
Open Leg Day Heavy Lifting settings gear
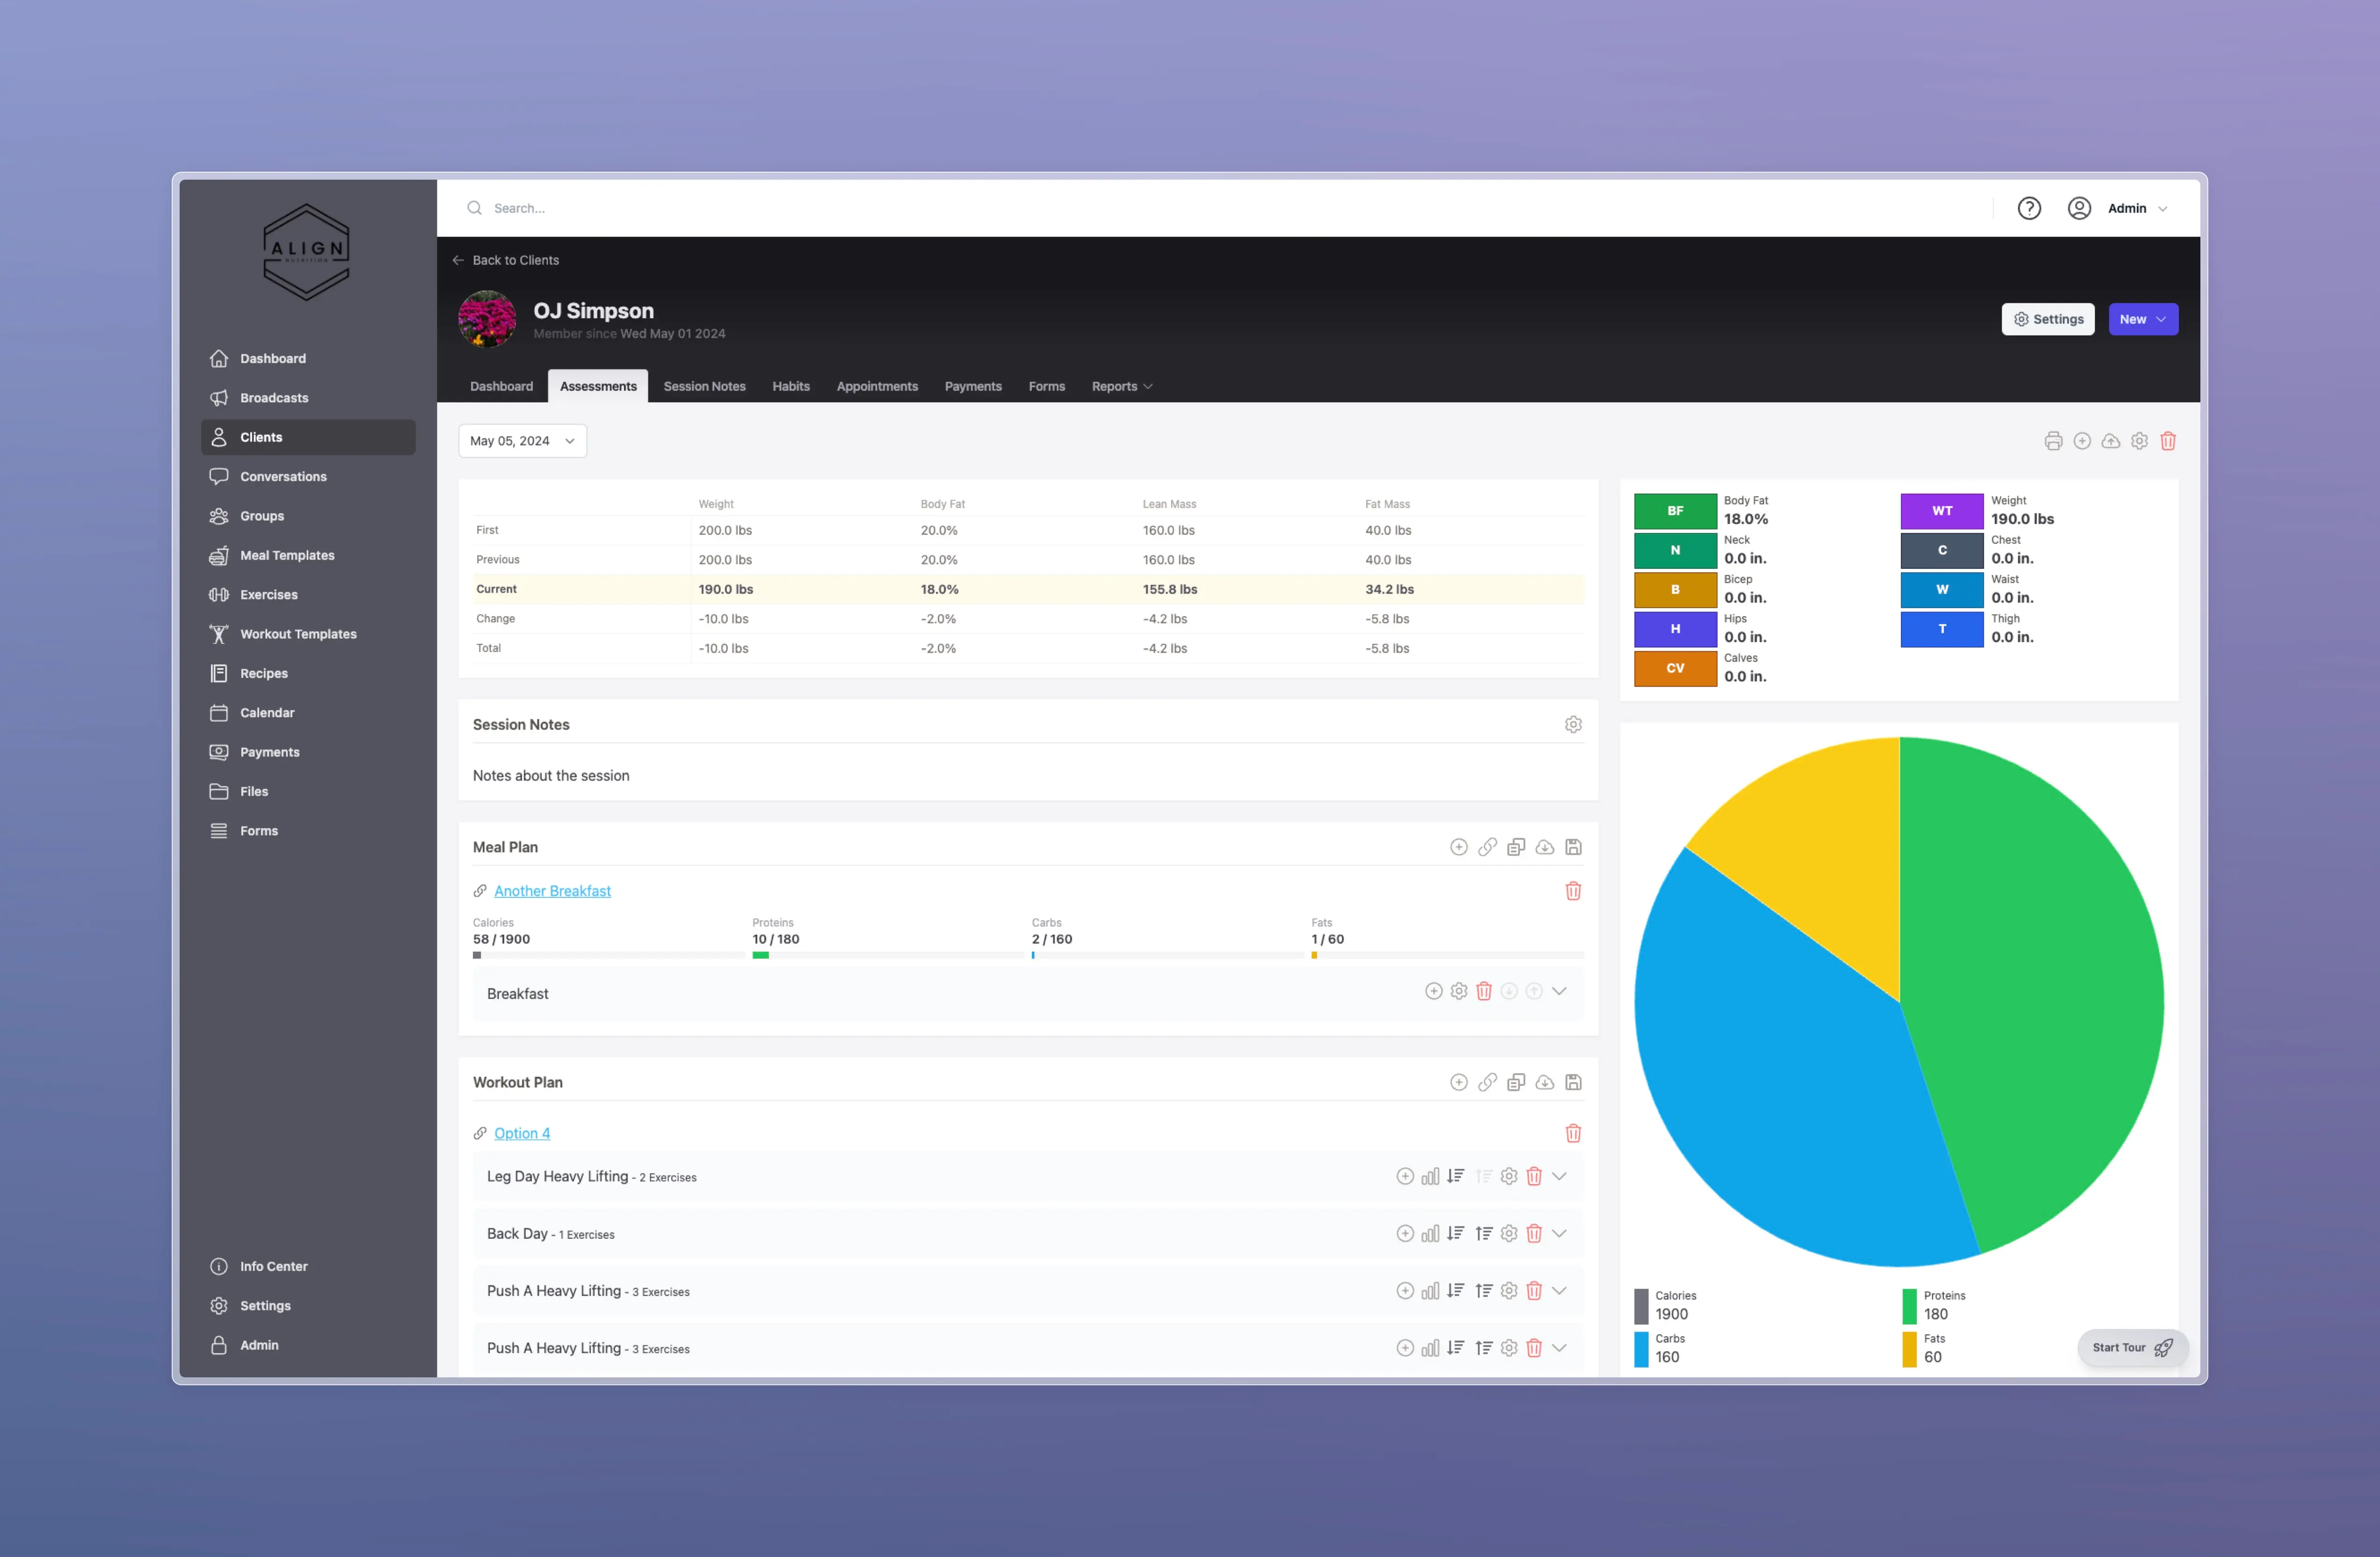click(1509, 1176)
